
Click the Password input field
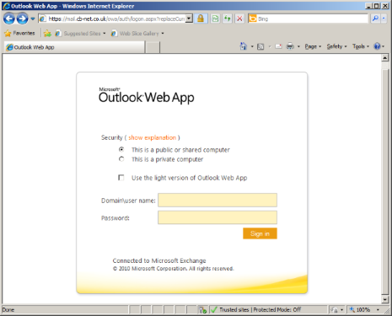[217, 217]
